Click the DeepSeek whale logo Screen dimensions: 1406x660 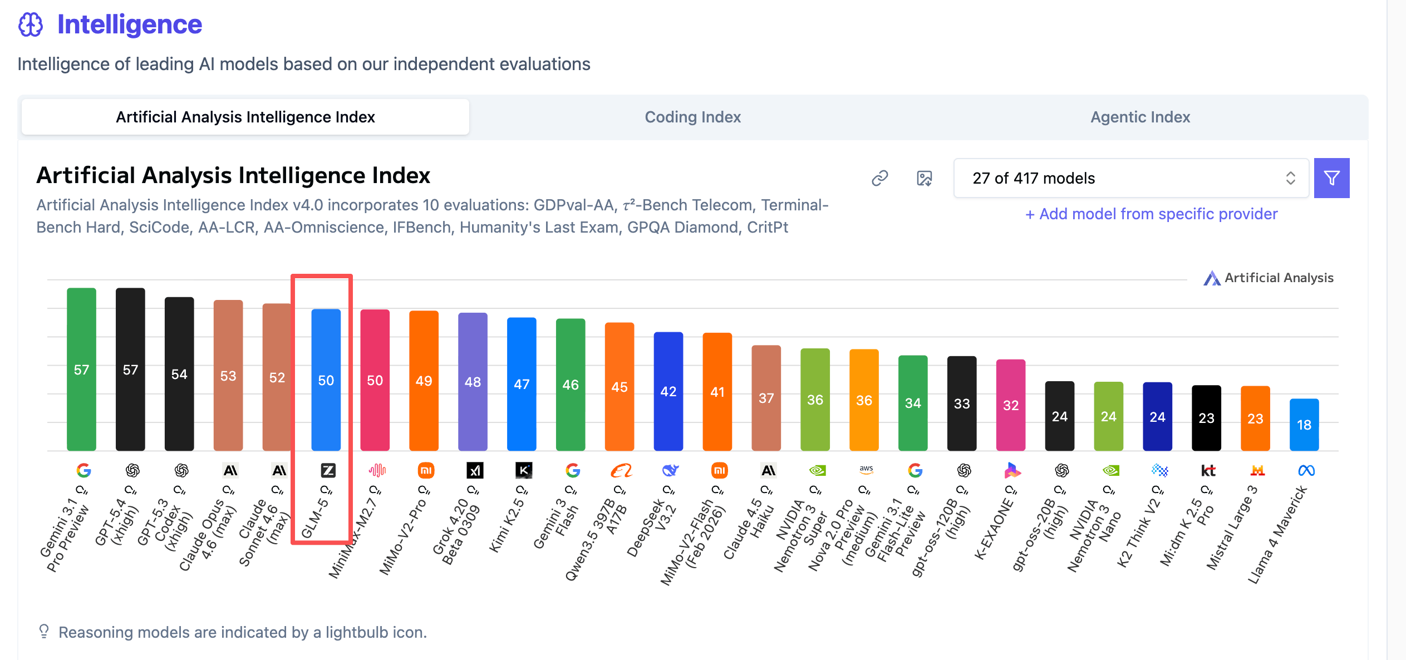click(x=670, y=471)
